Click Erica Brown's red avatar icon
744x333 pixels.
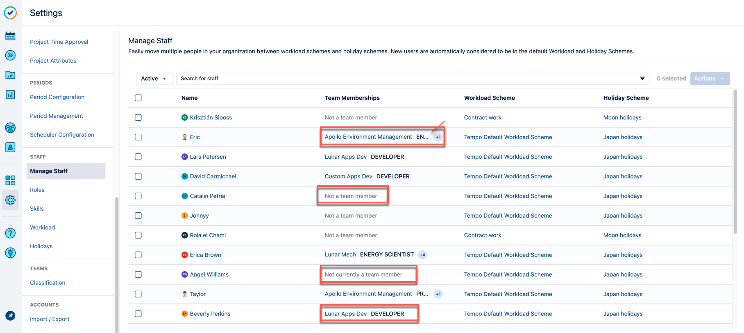pyautogui.click(x=184, y=255)
